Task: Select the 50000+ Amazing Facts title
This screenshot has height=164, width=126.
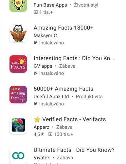Action: point(63,89)
